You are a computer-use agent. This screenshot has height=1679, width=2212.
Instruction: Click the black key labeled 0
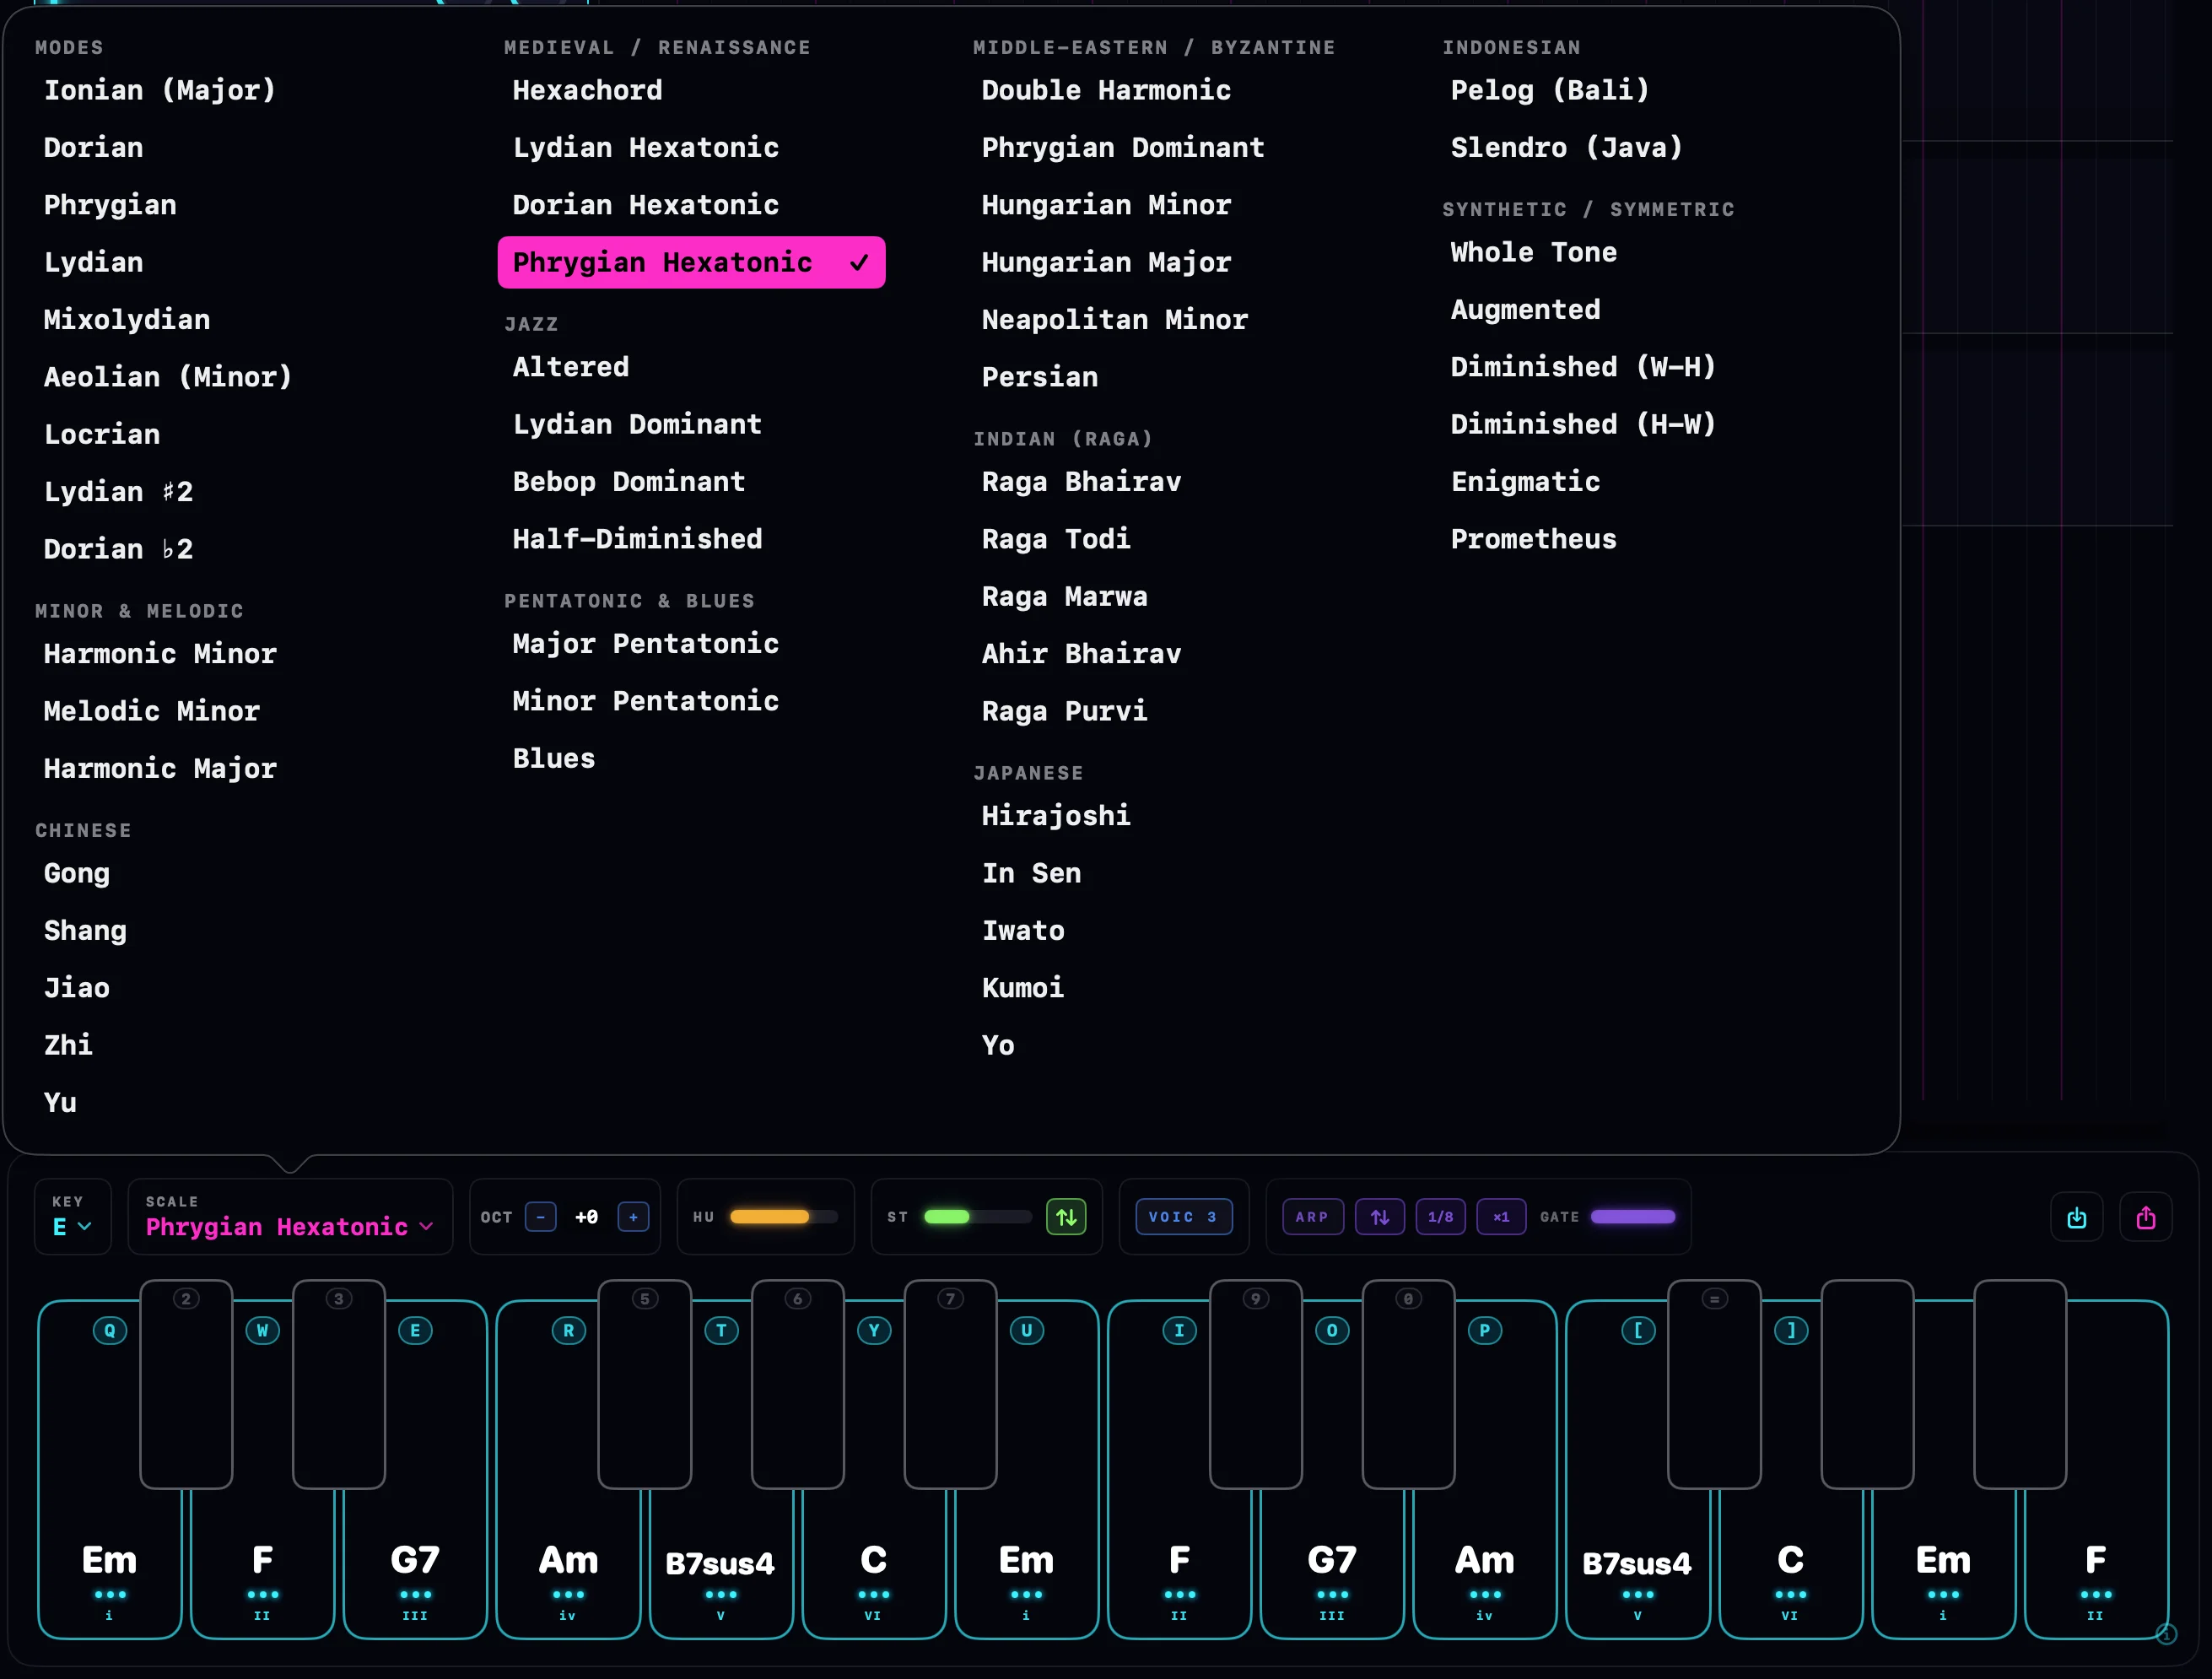point(1408,1385)
